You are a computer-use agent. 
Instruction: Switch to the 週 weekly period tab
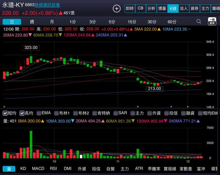[x=32, y=22]
